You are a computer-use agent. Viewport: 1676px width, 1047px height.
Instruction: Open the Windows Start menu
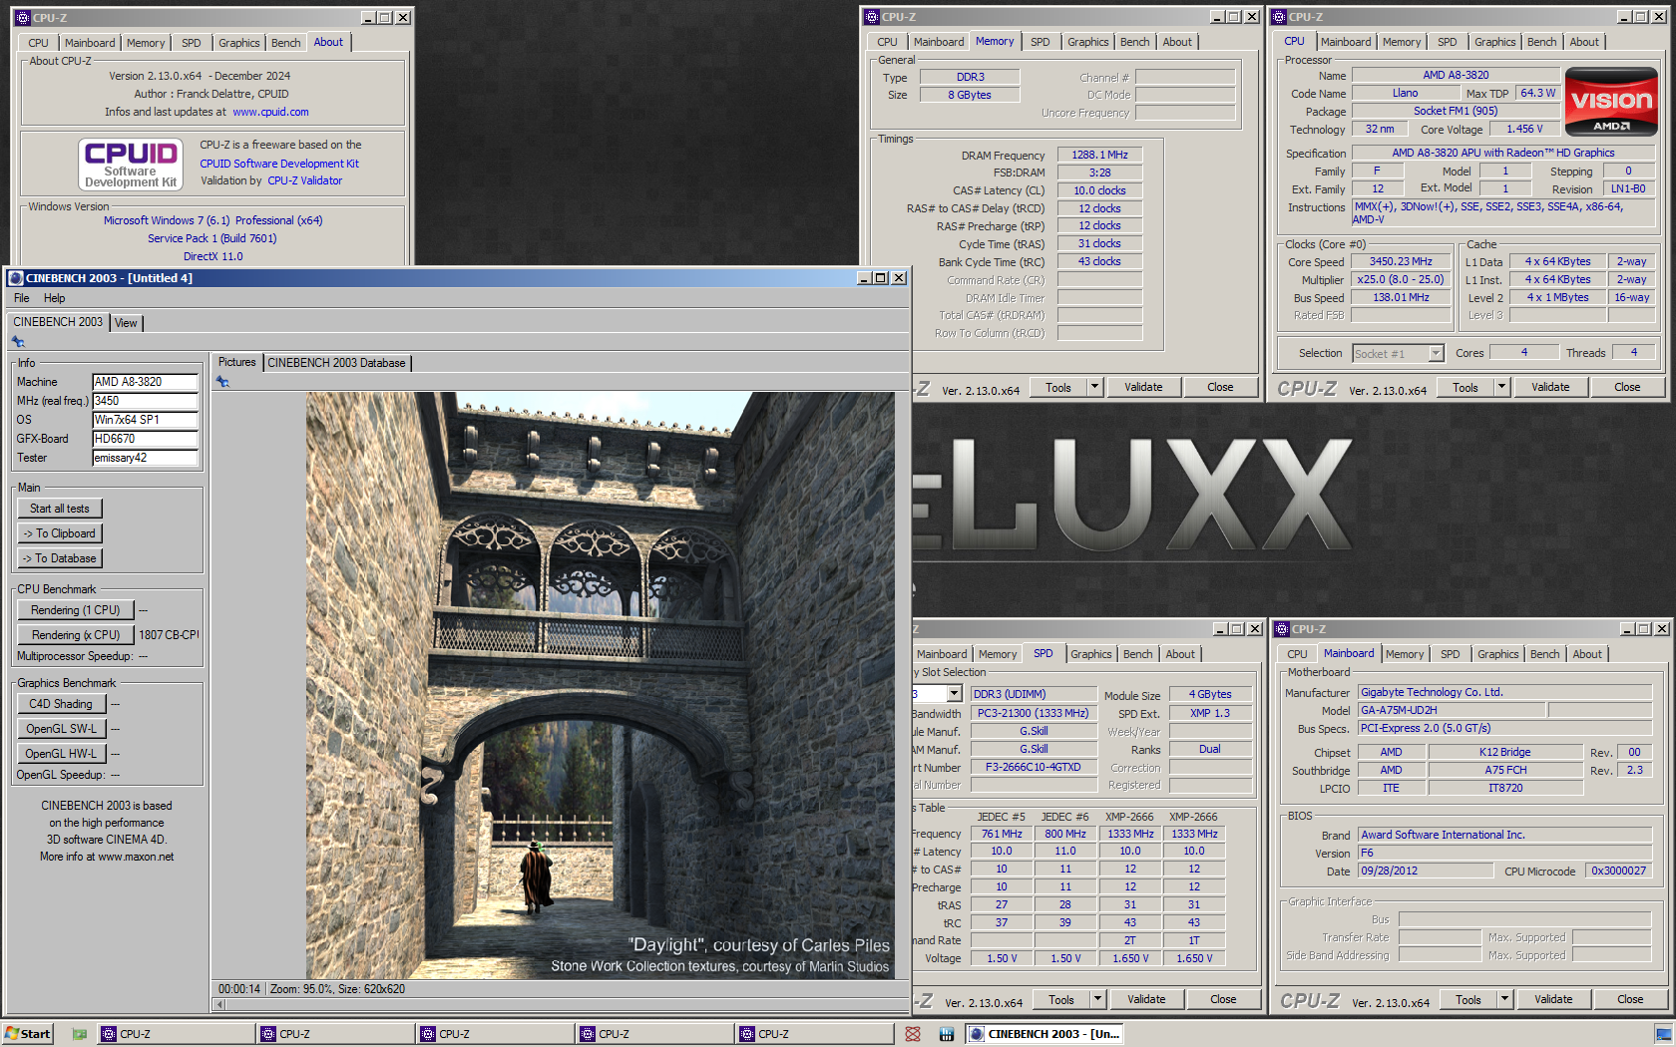pos(27,1034)
